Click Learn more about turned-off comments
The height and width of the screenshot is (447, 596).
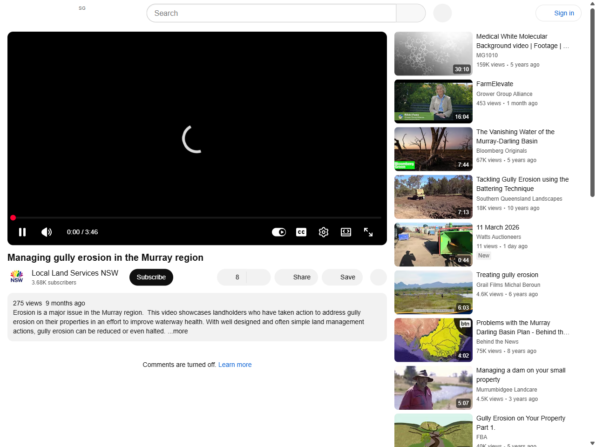click(x=235, y=365)
